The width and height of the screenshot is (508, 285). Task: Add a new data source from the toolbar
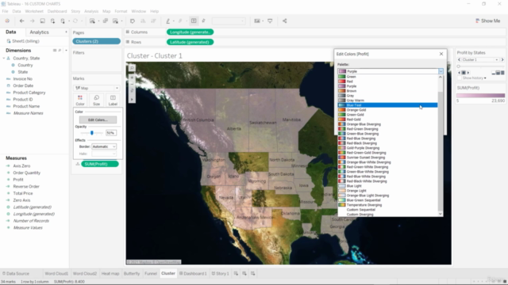point(52,21)
